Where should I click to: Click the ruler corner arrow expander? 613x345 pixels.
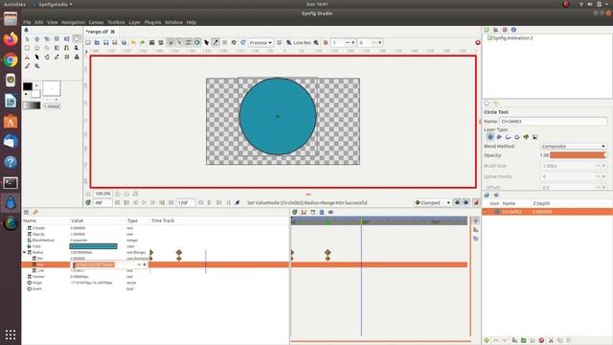point(87,51)
